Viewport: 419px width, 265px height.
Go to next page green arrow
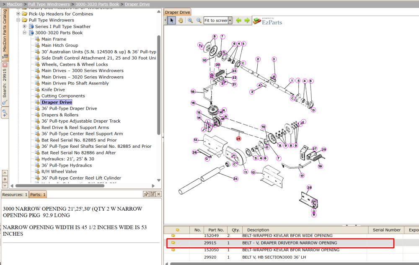(x=247, y=20)
